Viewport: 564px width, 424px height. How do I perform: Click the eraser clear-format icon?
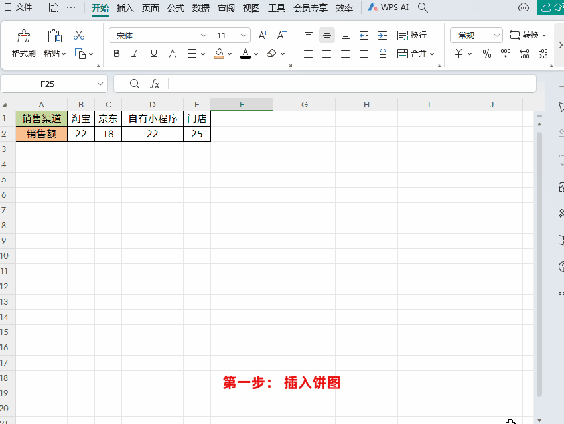(x=272, y=54)
